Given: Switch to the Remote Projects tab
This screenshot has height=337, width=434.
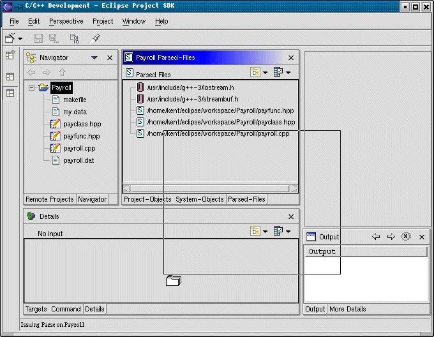Looking at the screenshot, I should [50, 199].
